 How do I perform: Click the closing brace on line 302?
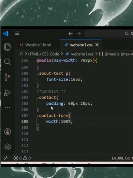click(x=38, y=86)
